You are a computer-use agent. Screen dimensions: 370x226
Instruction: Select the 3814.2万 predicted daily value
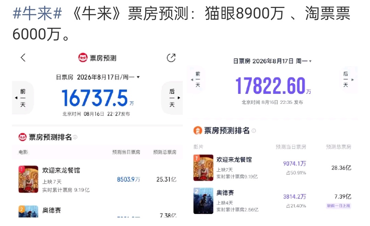pos(295,197)
